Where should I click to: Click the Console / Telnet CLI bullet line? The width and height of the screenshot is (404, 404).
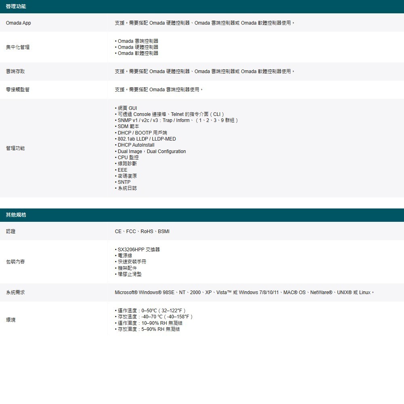170,114
